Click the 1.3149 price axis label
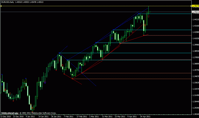Image resolution: width=199 pixels, height=118 pixels. 196,95
